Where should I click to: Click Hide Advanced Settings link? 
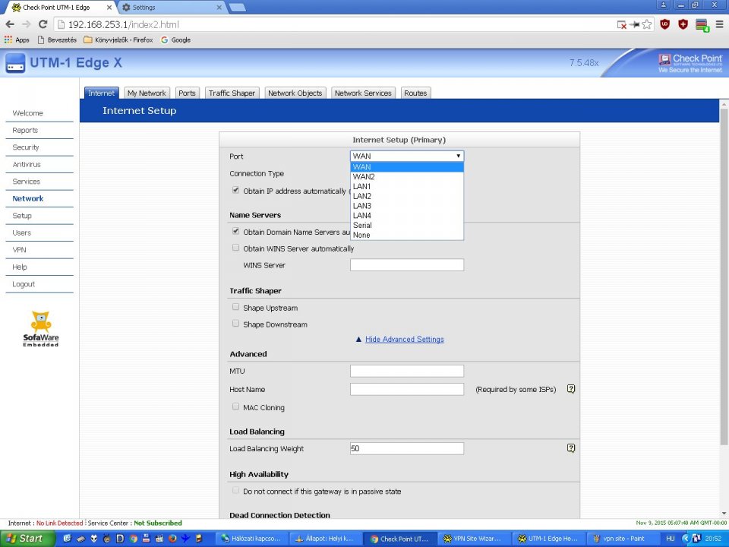[405, 339]
